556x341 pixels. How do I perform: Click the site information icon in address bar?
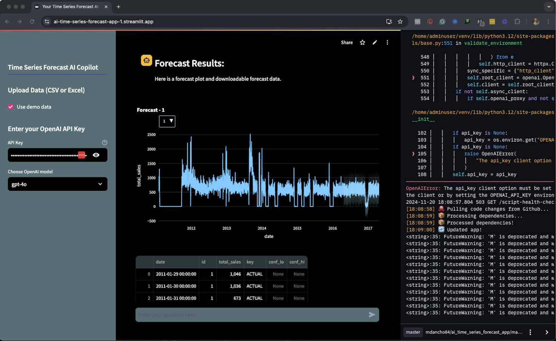47,21
